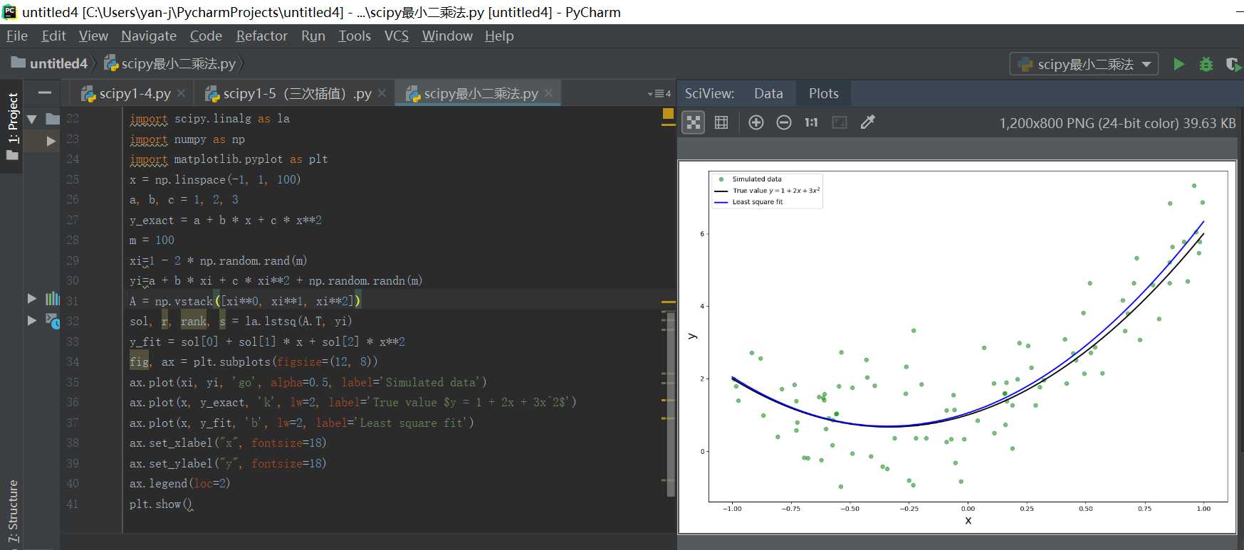Viewport: 1244px width, 550px height.
Task: Close the scipy最小二乘法.py tab
Action: pos(548,93)
